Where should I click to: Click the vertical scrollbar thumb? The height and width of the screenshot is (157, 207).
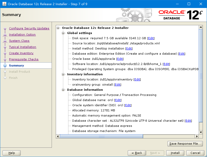point(201,76)
